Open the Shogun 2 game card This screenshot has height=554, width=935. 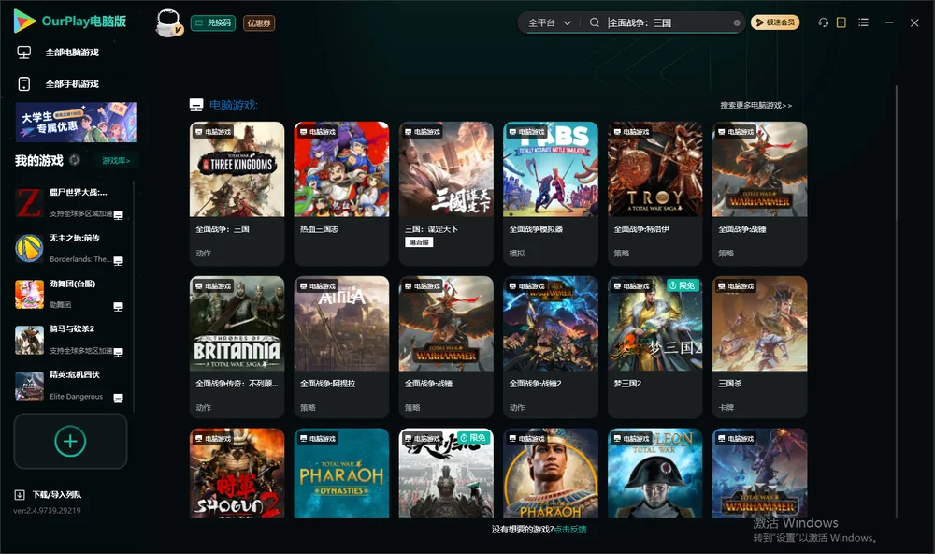tap(237, 473)
